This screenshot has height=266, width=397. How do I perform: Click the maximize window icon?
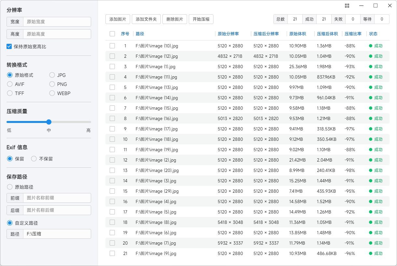(x=376, y=6)
